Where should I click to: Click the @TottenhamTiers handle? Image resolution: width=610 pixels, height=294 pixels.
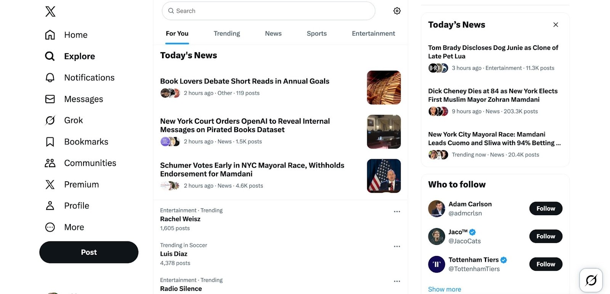pos(474,269)
